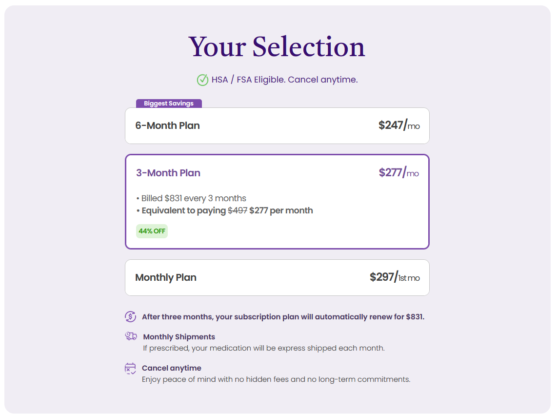The width and height of the screenshot is (557, 417).
Task: Click the Monthly Shipments truck icon
Action: [x=131, y=336]
